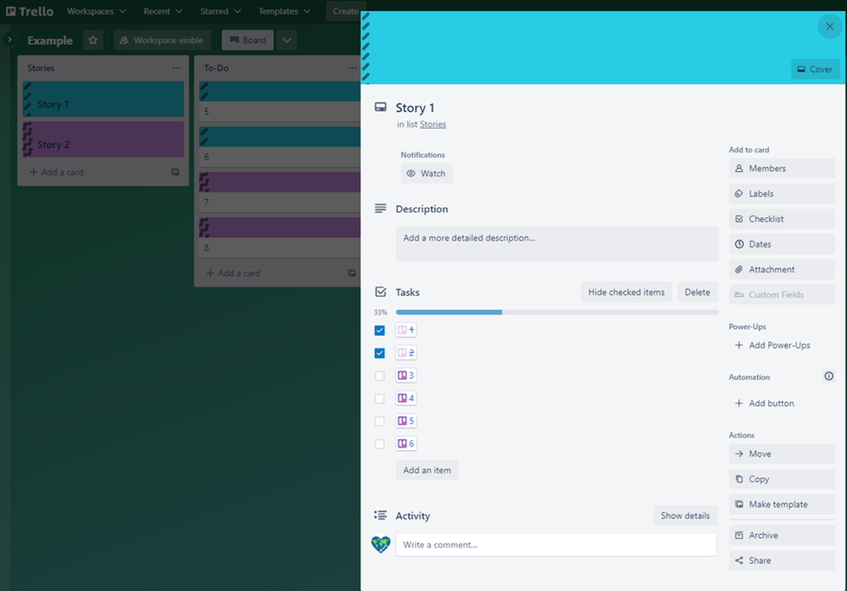
Task: Open the Templates dropdown menu
Action: click(284, 11)
